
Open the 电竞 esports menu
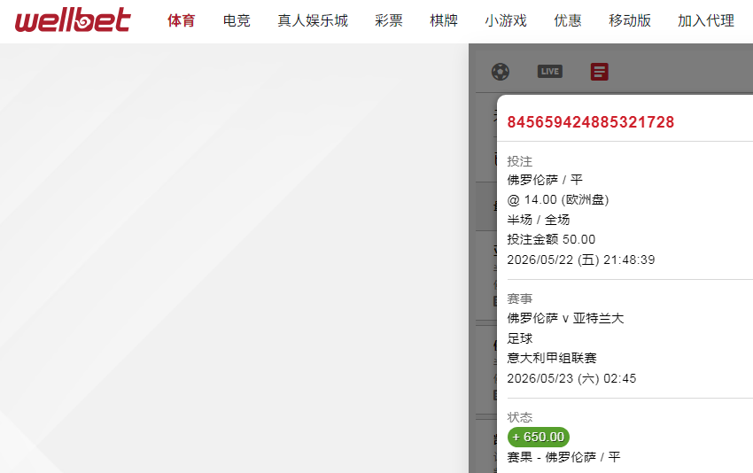click(237, 20)
